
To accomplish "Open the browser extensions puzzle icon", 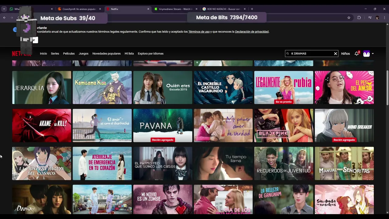I will 359,18.
